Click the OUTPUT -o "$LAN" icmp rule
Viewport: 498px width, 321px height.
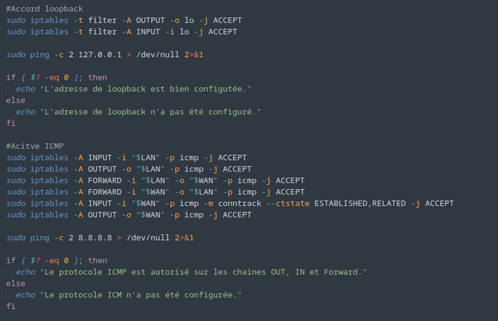click(129, 169)
